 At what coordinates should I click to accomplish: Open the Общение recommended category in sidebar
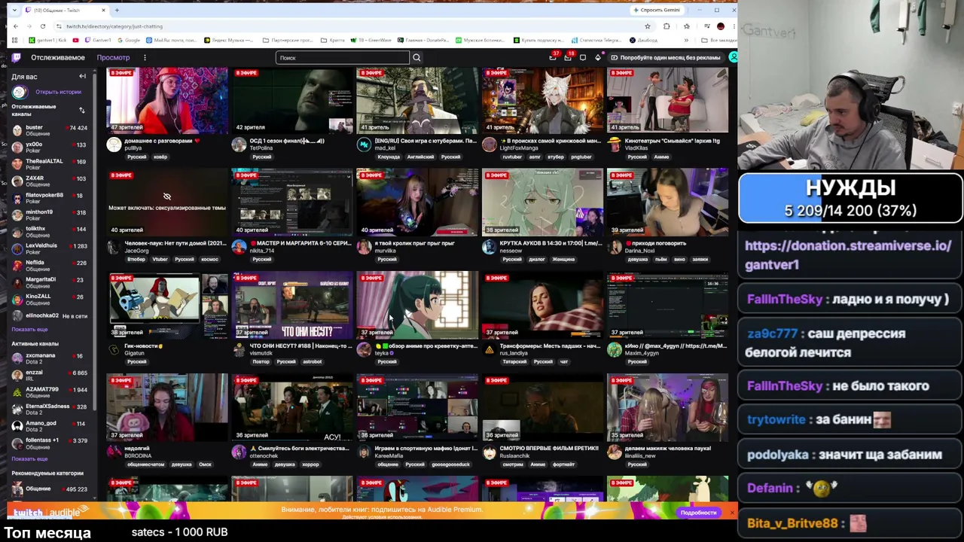(x=50, y=489)
